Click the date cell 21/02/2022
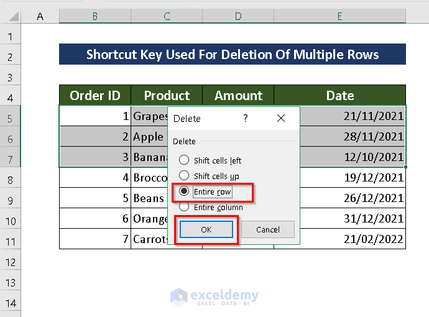The width and height of the screenshot is (429, 317). [353, 239]
